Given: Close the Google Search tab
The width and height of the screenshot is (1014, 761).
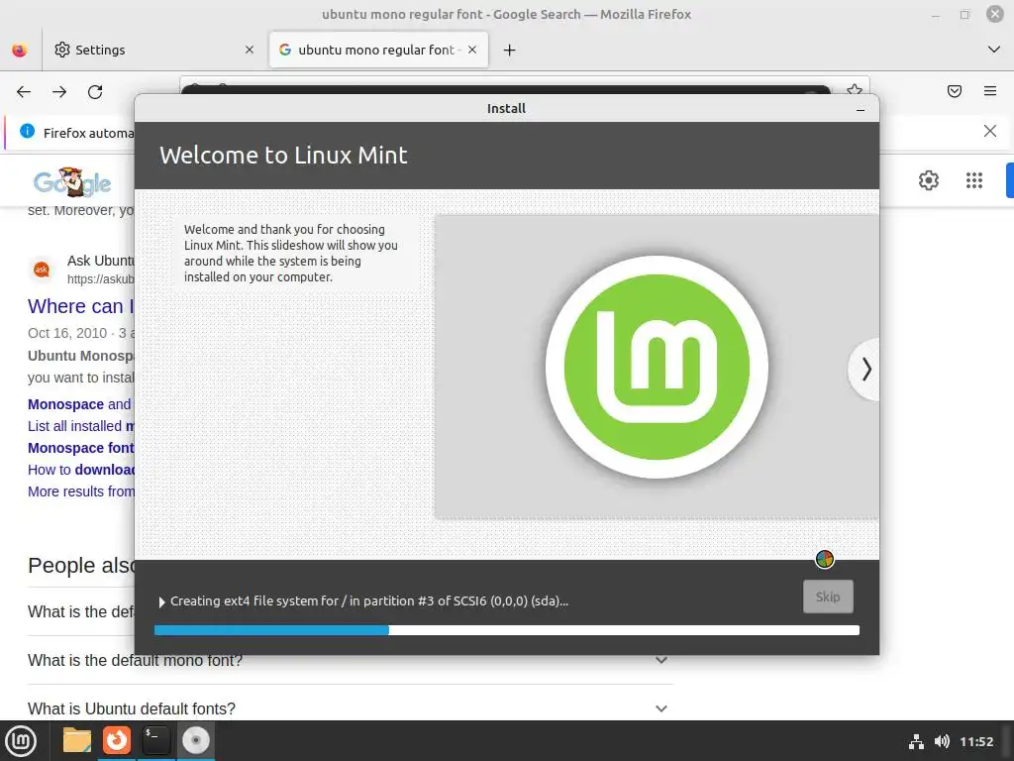Looking at the screenshot, I should (472, 50).
